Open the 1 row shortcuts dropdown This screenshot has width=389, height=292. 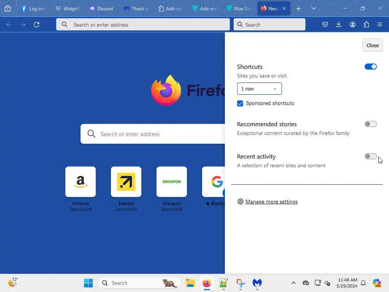[x=259, y=89]
